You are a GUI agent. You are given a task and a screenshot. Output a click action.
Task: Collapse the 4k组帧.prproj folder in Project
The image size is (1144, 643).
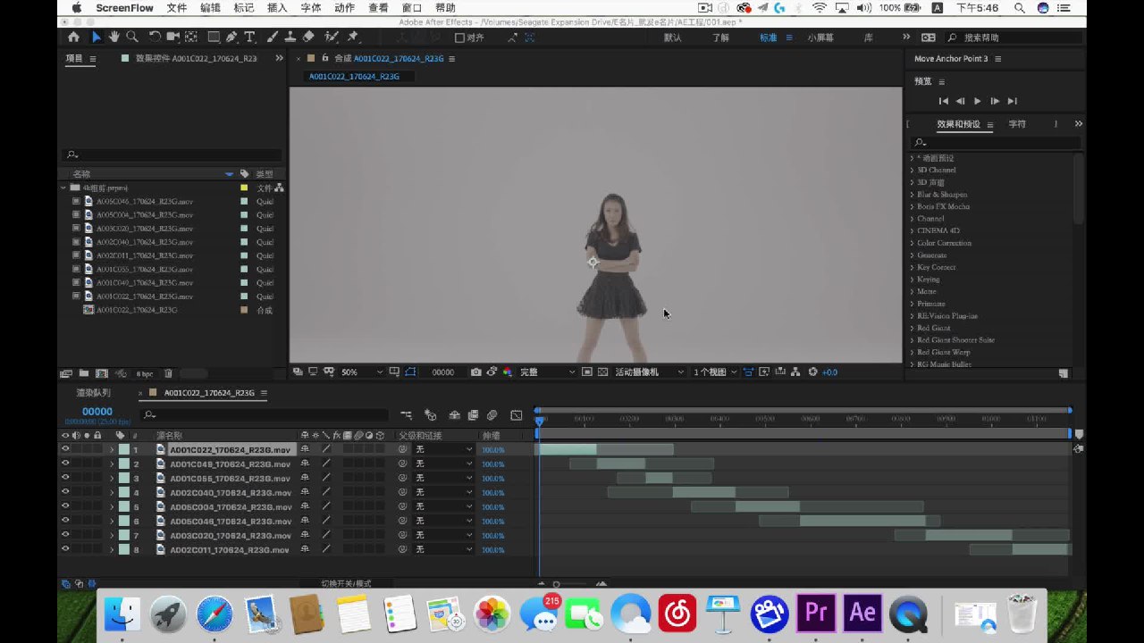[64, 188]
